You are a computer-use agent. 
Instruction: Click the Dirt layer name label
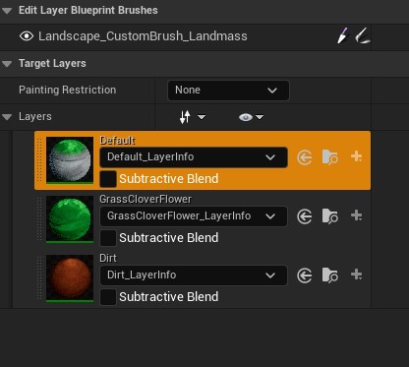tap(108, 258)
